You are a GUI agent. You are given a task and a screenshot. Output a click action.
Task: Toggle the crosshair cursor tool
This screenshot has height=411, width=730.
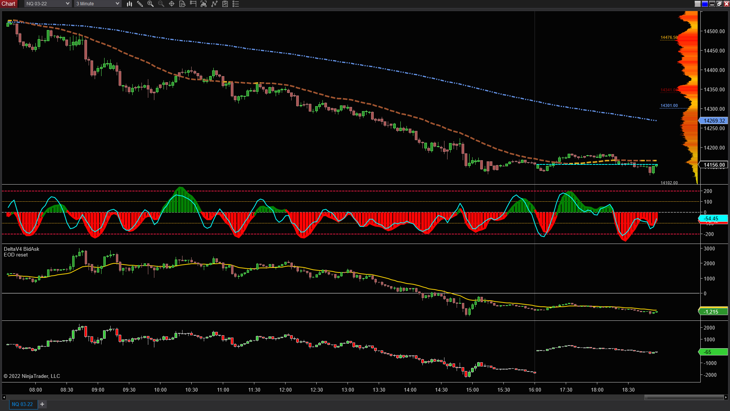tap(172, 4)
